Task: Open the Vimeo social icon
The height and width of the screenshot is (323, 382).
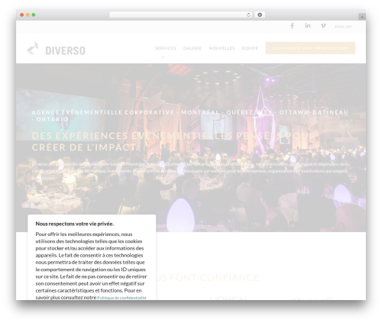Action: point(323,26)
